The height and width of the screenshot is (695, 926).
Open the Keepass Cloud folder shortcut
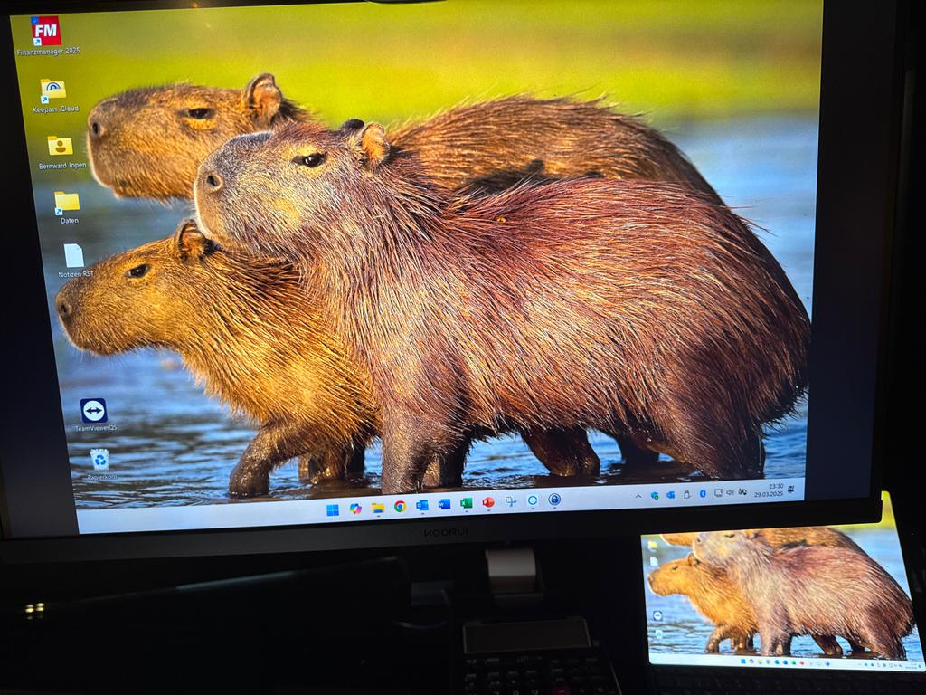point(53,90)
